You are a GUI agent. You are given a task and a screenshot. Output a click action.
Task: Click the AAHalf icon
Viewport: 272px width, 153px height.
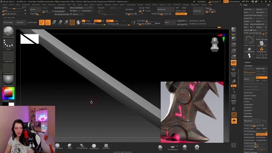[x=234, y=57]
